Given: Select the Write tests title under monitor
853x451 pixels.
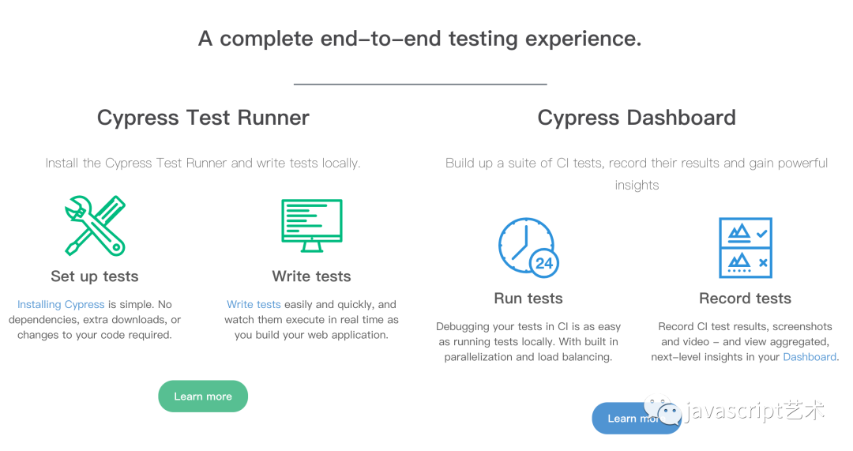Looking at the screenshot, I should pos(311,276).
